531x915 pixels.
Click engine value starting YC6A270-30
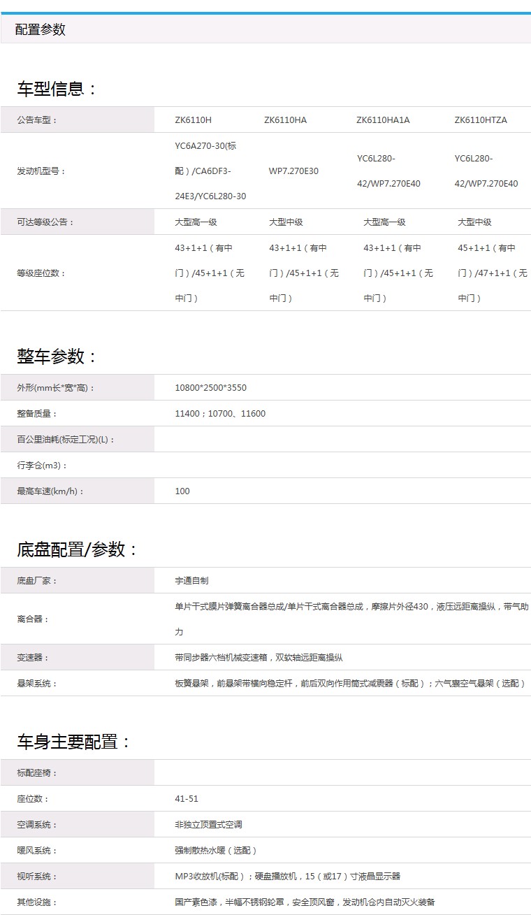pos(210,171)
